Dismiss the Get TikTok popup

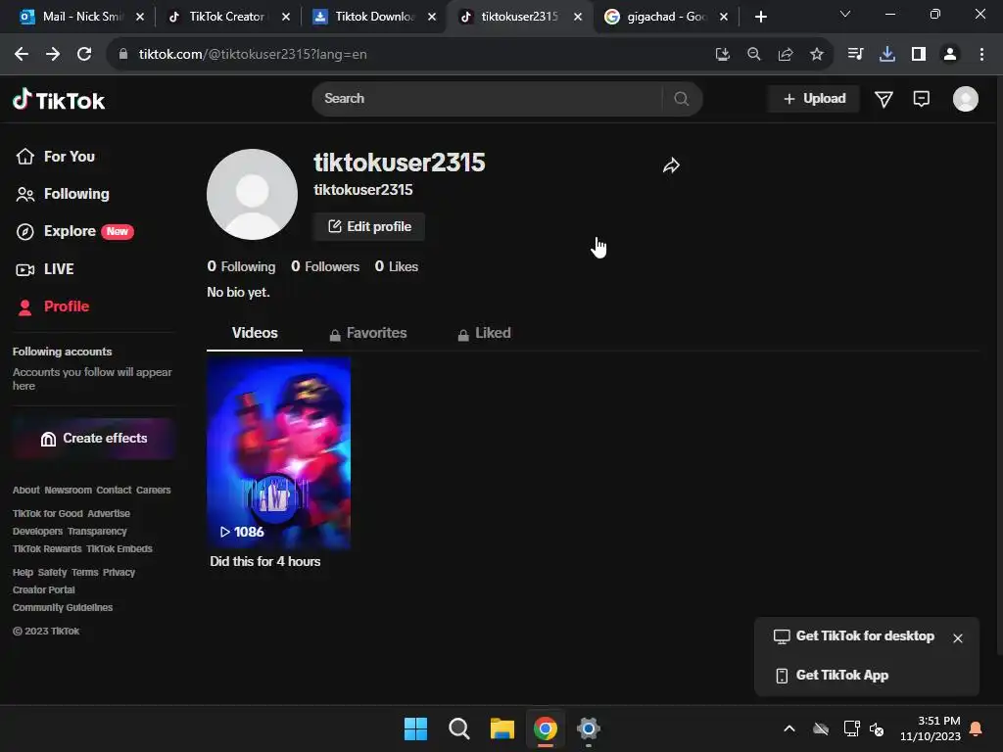click(958, 638)
